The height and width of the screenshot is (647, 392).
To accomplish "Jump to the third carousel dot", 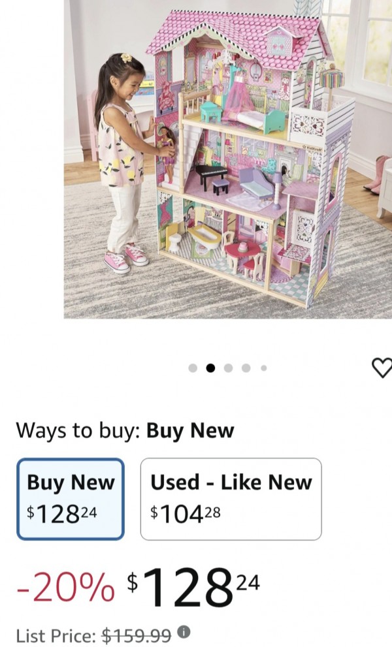I will point(228,368).
